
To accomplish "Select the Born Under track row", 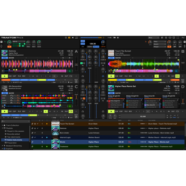I will click(x=108, y=133).
